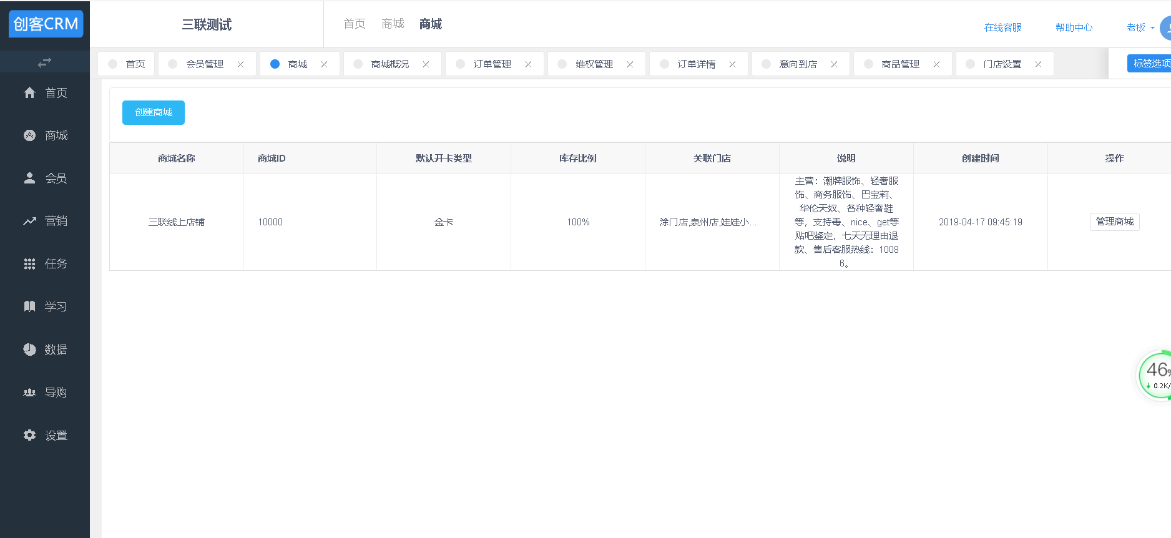Click the 首页 home icon in sidebar
Image resolution: width=1171 pixels, height=538 pixels.
pos(29,93)
